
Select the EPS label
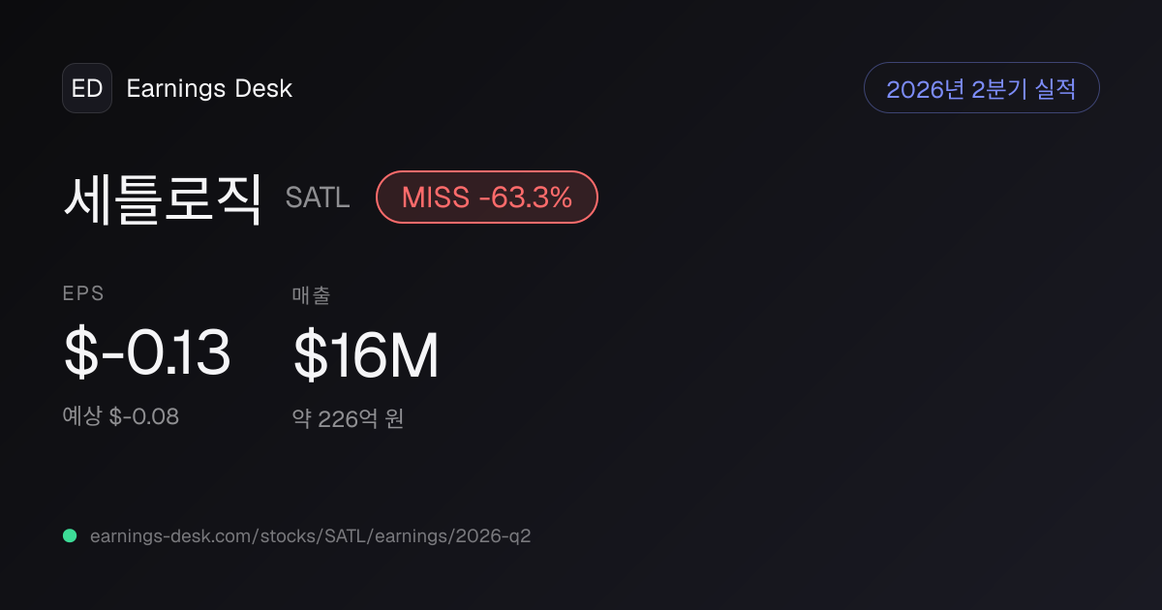coord(83,294)
